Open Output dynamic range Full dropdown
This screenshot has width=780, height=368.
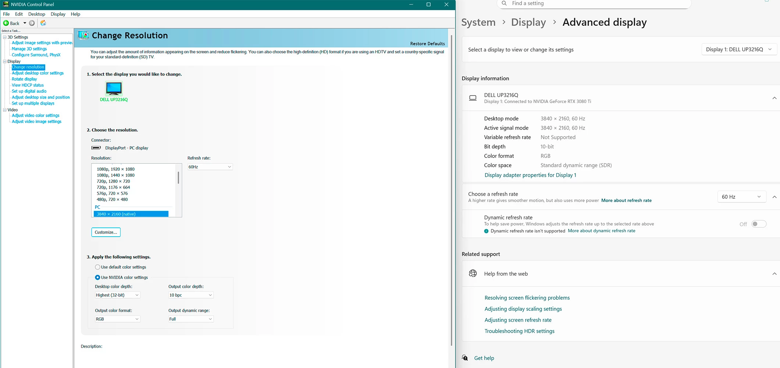(x=191, y=319)
